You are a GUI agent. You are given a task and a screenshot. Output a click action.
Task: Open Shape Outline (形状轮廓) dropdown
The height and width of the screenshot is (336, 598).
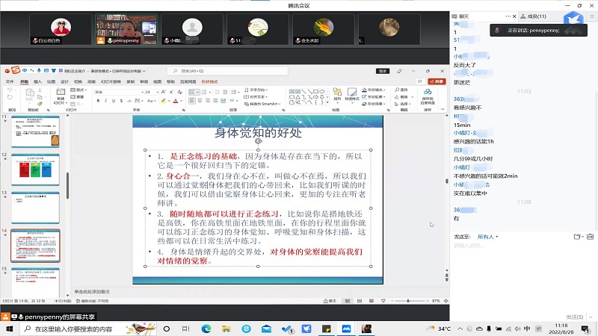[374, 97]
